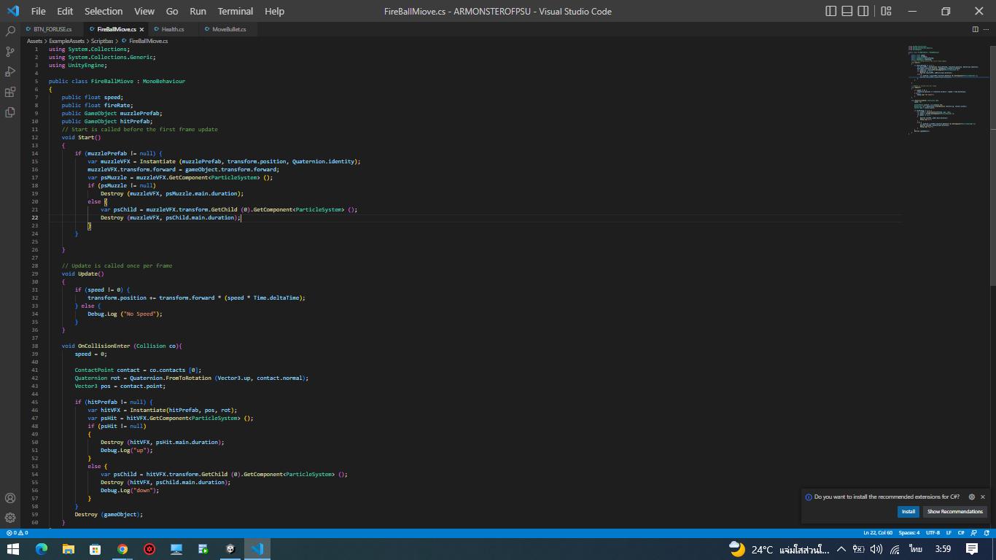Viewport: 996px width, 560px height.
Task: Click Show Recommendations button
Action: pos(955,512)
